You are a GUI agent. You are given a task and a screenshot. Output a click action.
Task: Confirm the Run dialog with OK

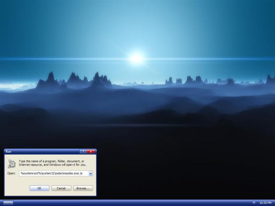[x=40, y=188]
